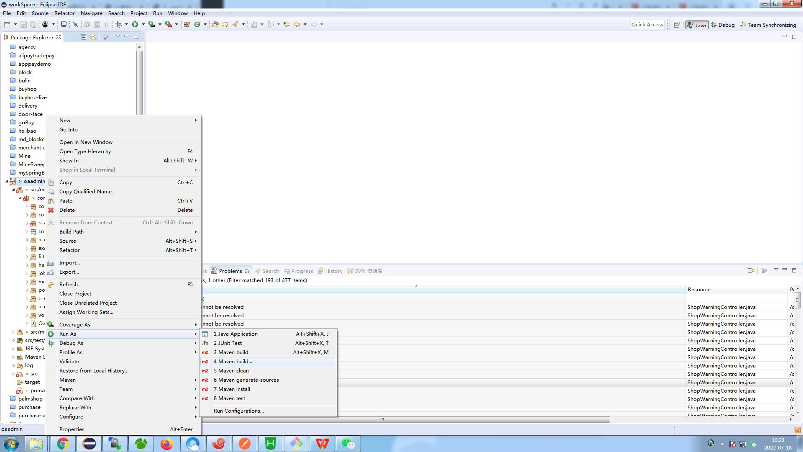This screenshot has height=452, width=803.
Task: Click the Save All toolbar icon
Action: tap(33, 24)
